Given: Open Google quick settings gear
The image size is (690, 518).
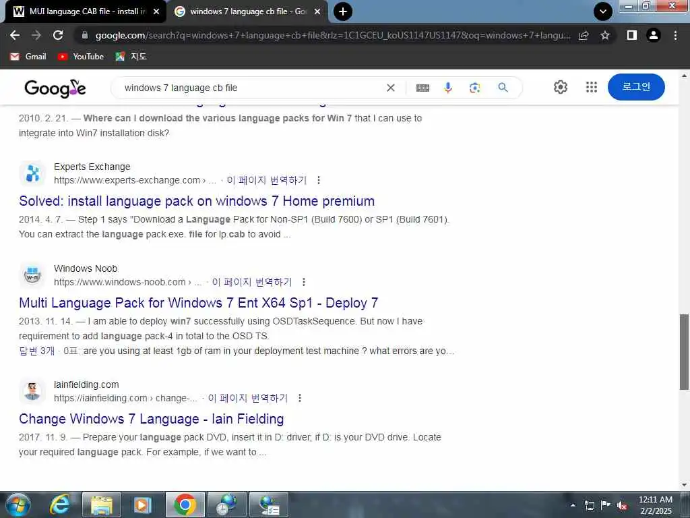Looking at the screenshot, I should (x=560, y=87).
